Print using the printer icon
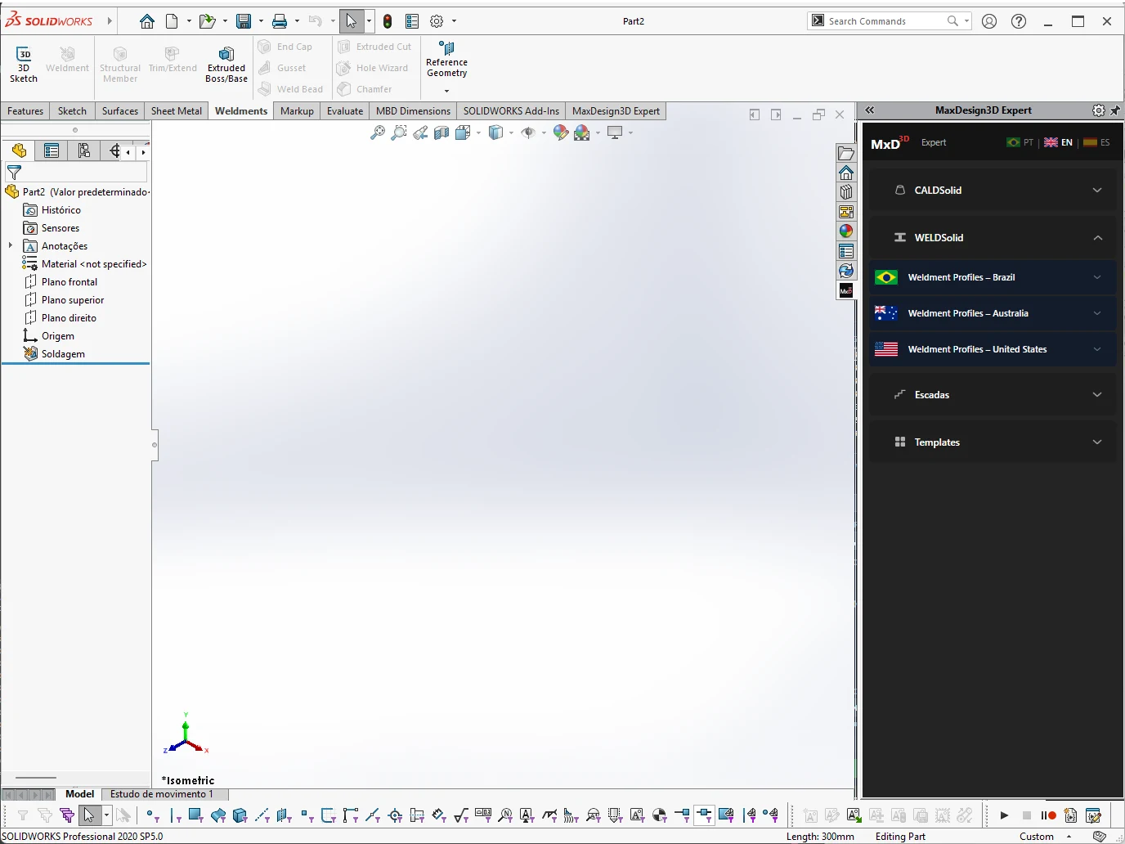The width and height of the screenshot is (1125, 844). (280, 21)
